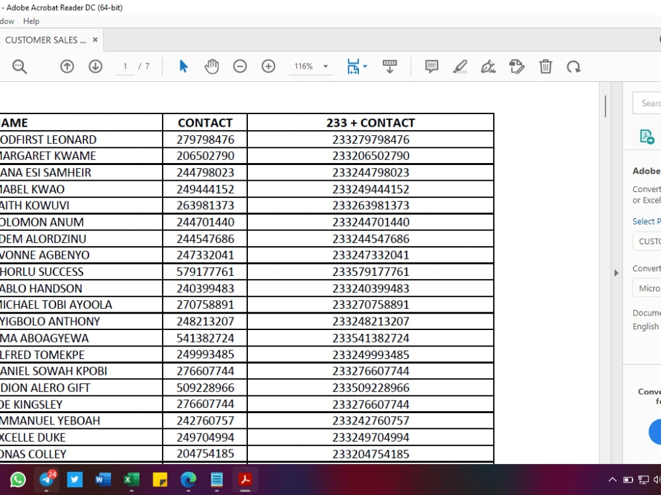Open Excel from the taskbar
The image size is (661, 495).
132,479
